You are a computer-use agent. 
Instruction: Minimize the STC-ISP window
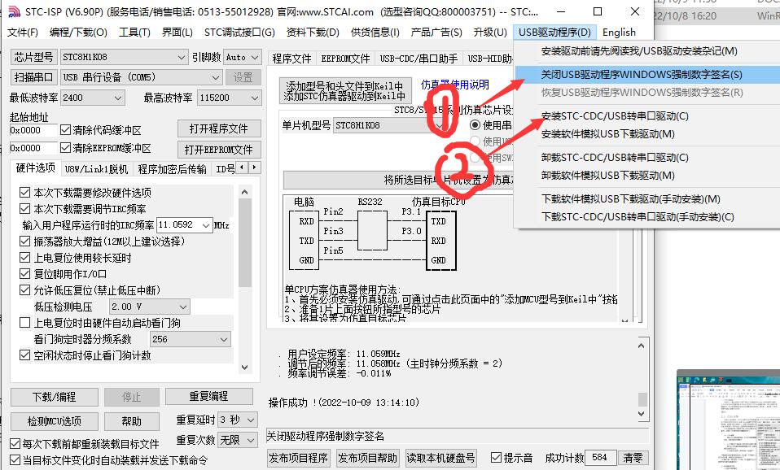[x=561, y=11]
